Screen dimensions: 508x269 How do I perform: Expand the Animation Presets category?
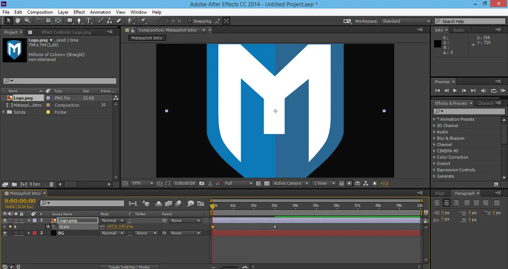435,119
